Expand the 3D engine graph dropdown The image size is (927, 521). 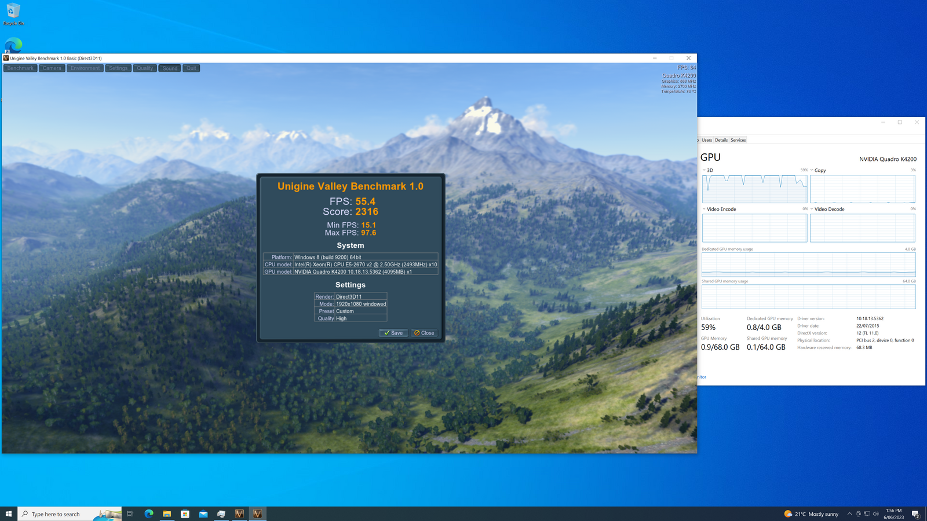click(704, 170)
